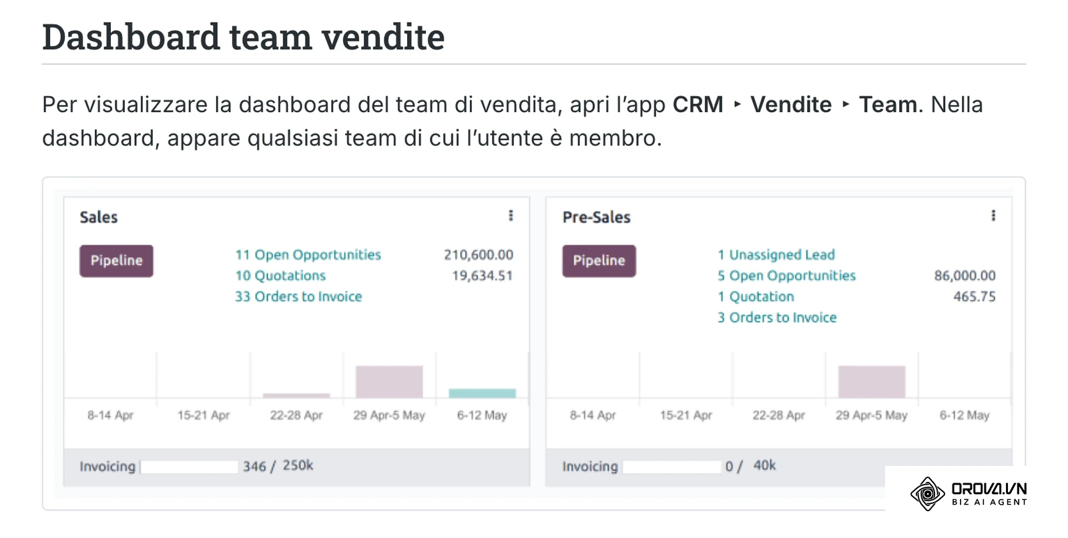Select the Pre-Sales 29 Apr-5 May chart bar
Screen dimensions: 1068x538
[x=872, y=382]
